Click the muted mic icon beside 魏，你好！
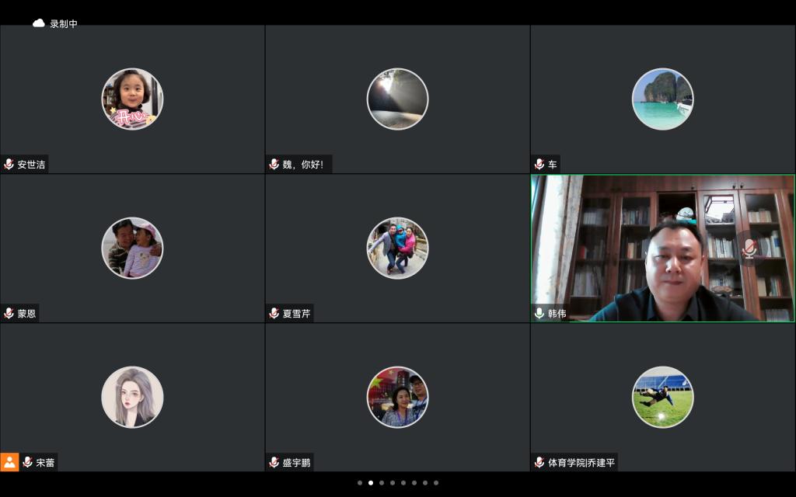796x497 pixels. 274,165
